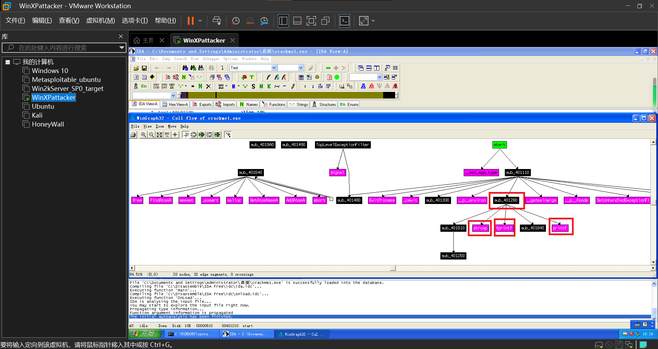Open the VMware snapshot manager

[264, 21]
